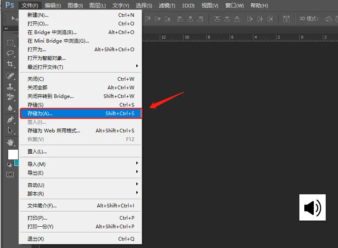Open the 窗口(W) menu
Viewport: 338px width, 248px height.
coord(235,5)
